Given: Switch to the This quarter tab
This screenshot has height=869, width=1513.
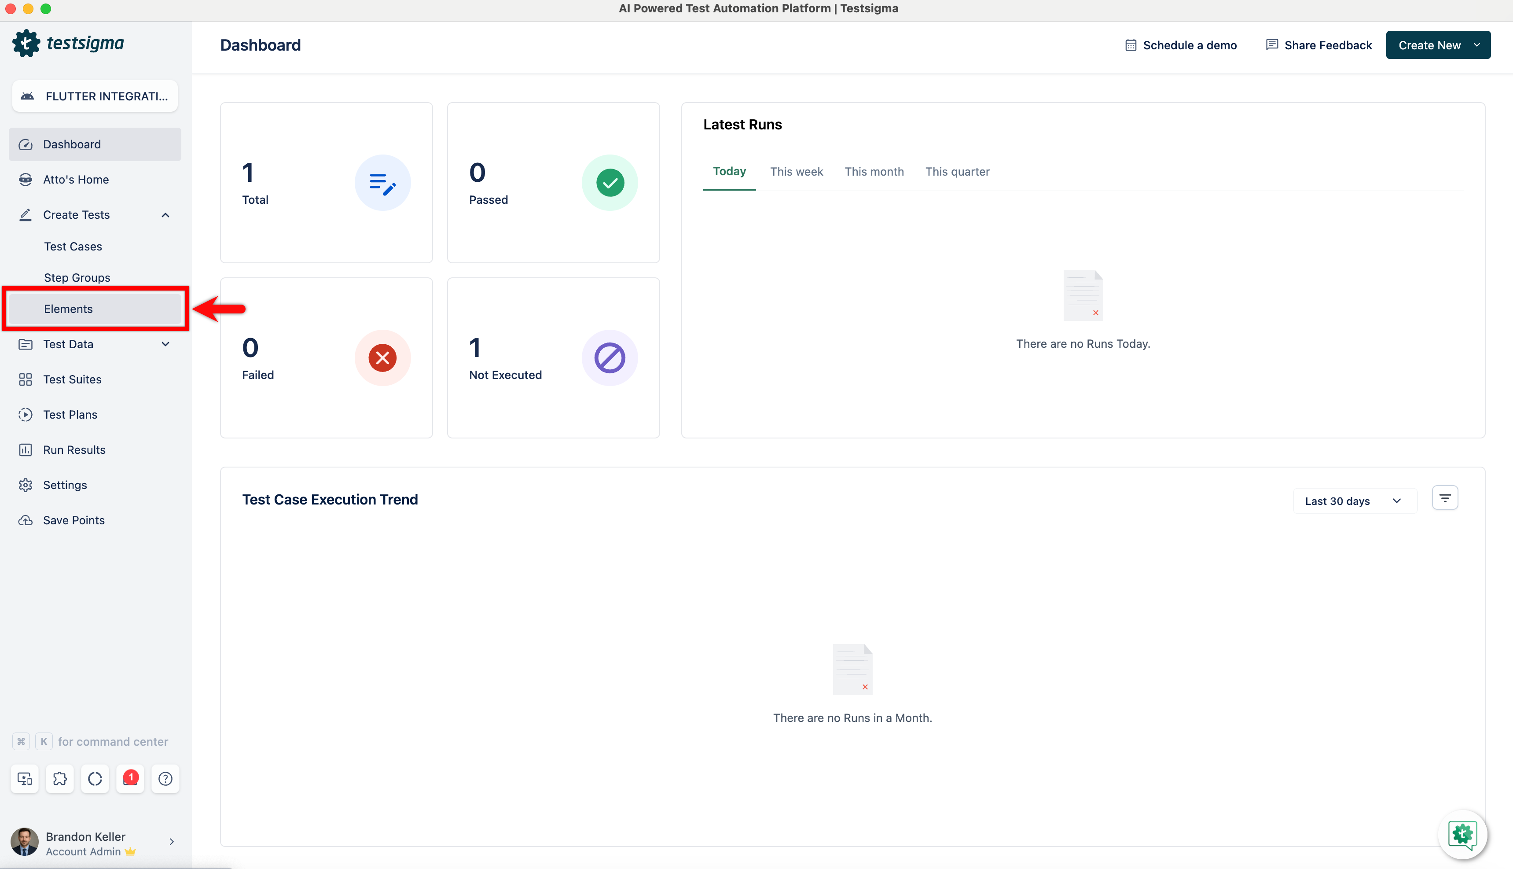Looking at the screenshot, I should click(957, 172).
